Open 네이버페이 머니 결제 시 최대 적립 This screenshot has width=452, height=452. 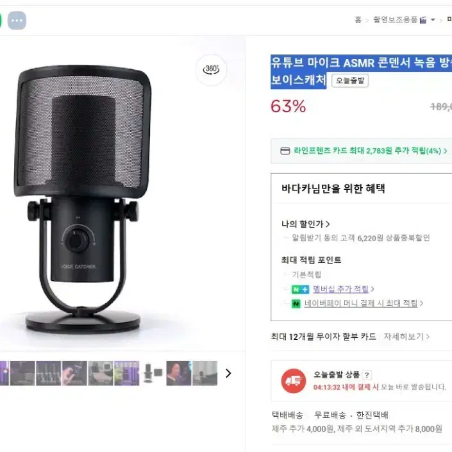pyautogui.click(x=364, y=303)
